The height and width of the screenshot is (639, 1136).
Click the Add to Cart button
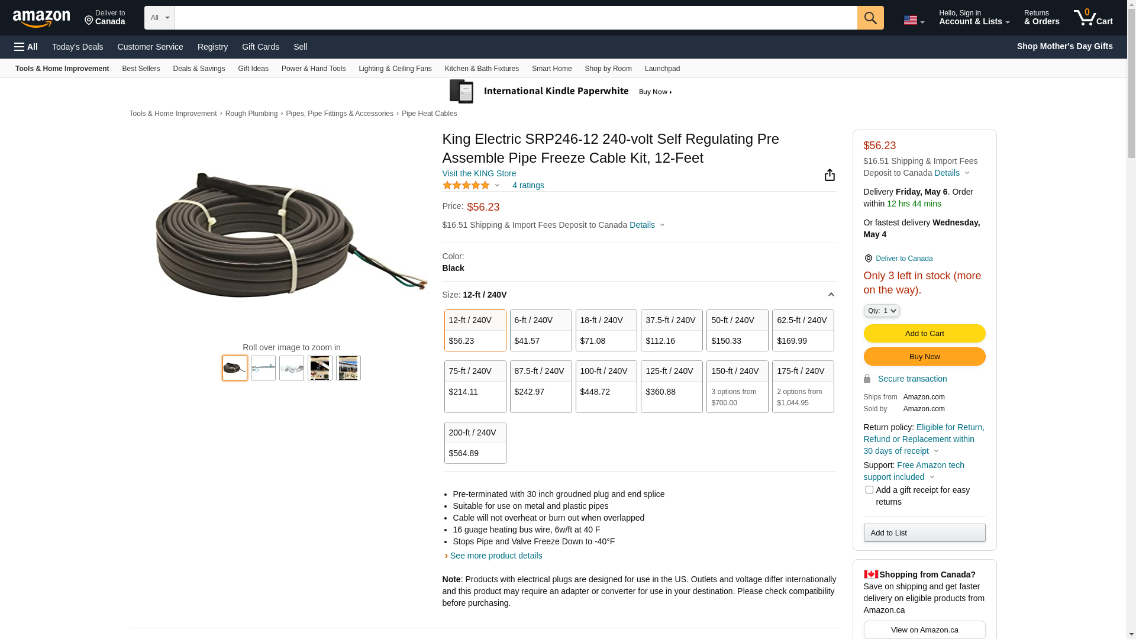(924, 334)
